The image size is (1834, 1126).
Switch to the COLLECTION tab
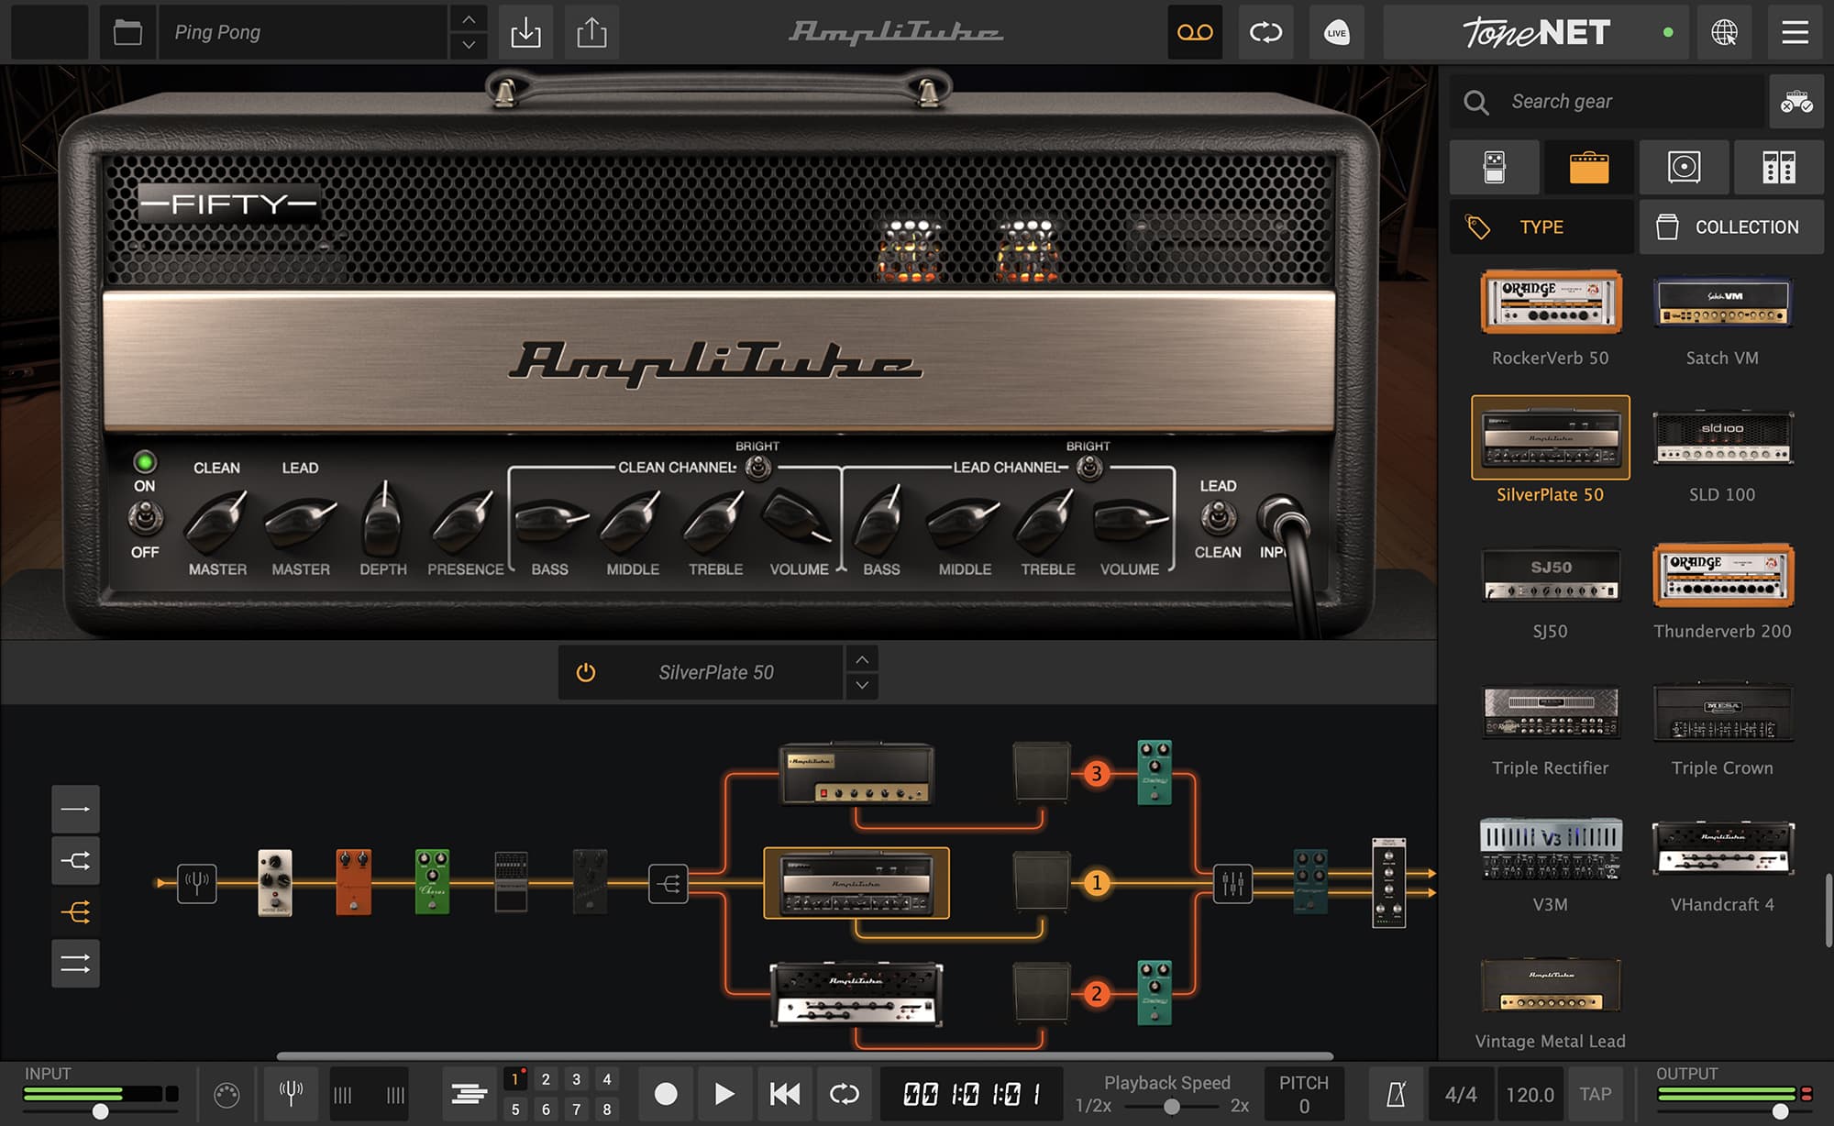(x=1731, y=226)
